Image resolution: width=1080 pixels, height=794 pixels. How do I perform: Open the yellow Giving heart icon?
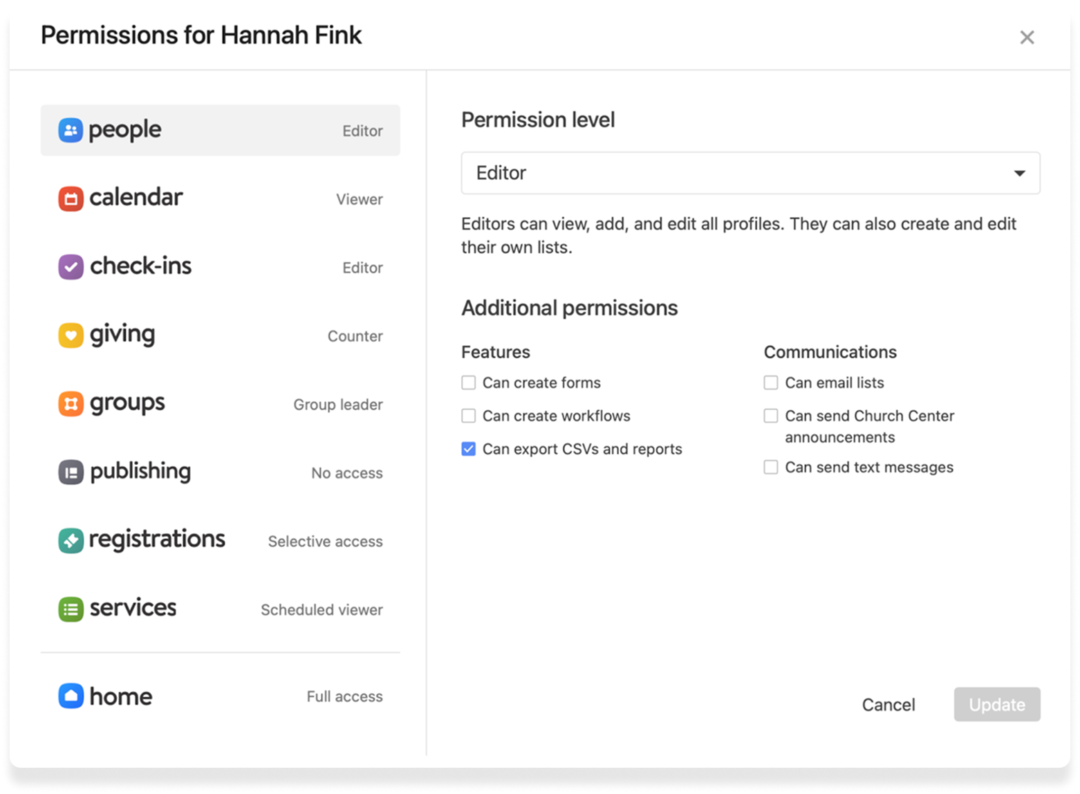click(x=71, y=335)
